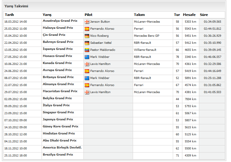
Task: Click date 02.09.2012 15:00
Action: (x=16, y=99)
